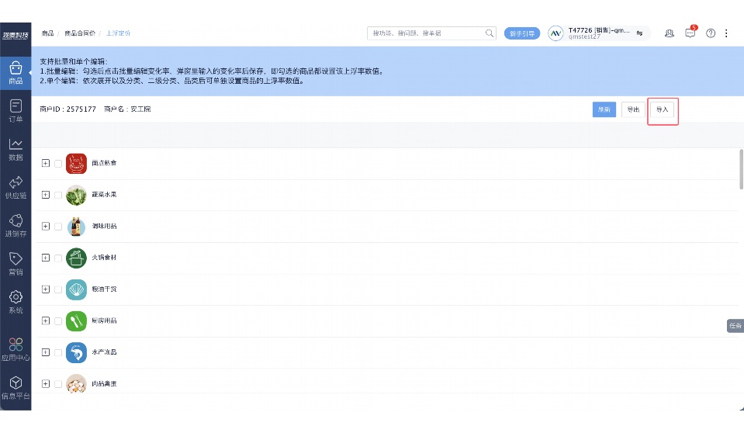Tick the checkbox for 火锅食材

click(x=58, y=258)
